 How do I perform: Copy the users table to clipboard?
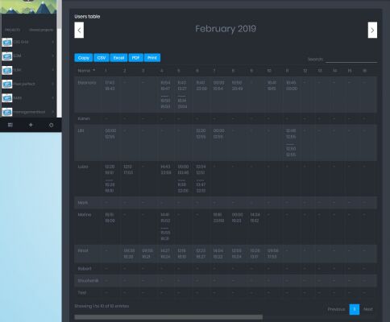click(84, 58)
